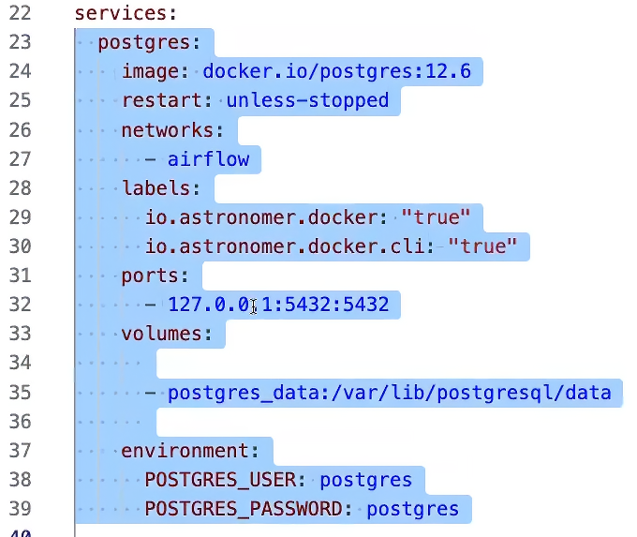Viewport: 637px width, 537px height.
Task: Click the POSTGRES_USER variable name
Action: tap(226, 480)
